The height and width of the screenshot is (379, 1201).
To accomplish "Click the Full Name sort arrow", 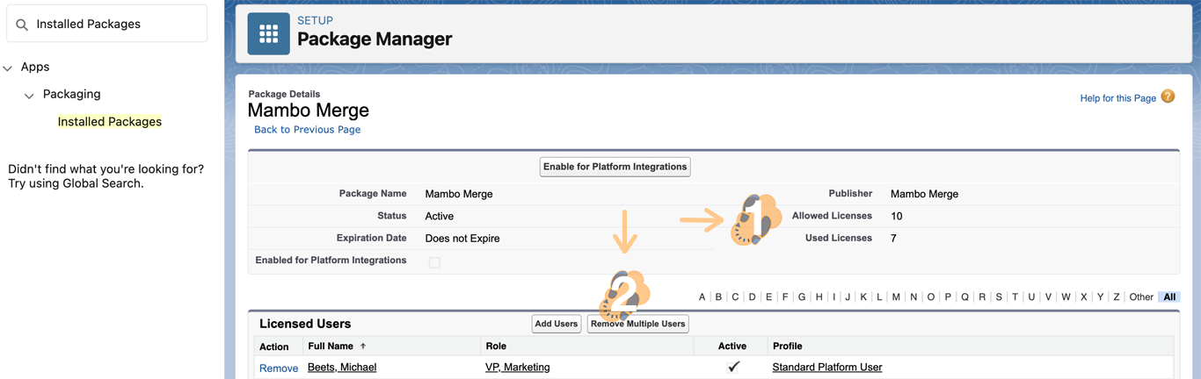I will 363,347.
